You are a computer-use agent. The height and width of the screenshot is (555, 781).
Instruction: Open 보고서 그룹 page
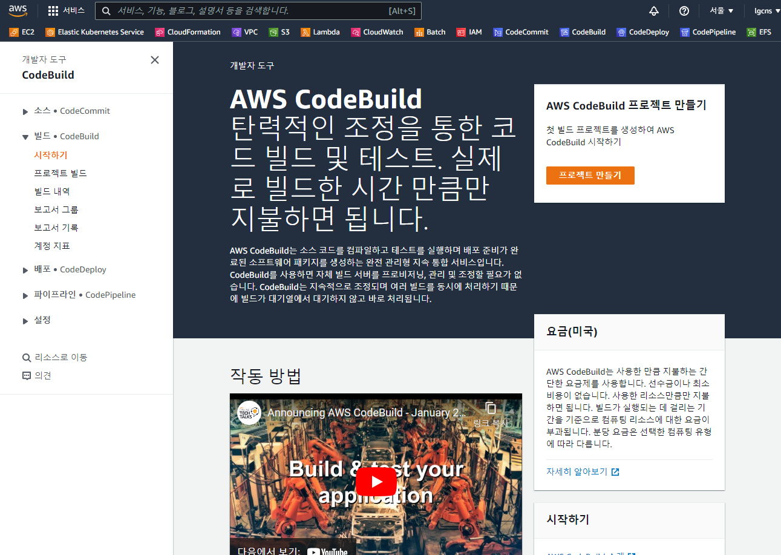point(56,209)
